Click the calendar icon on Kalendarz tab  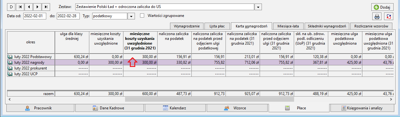165,108
